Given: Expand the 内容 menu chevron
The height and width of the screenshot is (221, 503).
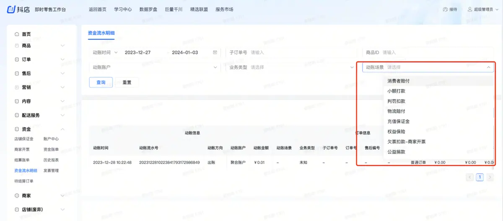Looking at the screenshot, I should tap(63, 101).
